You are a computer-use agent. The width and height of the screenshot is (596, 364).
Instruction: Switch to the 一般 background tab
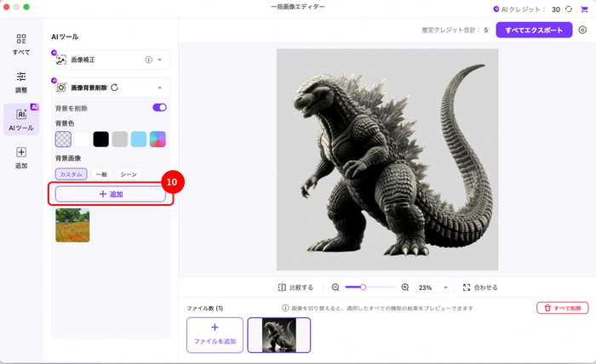101,174
